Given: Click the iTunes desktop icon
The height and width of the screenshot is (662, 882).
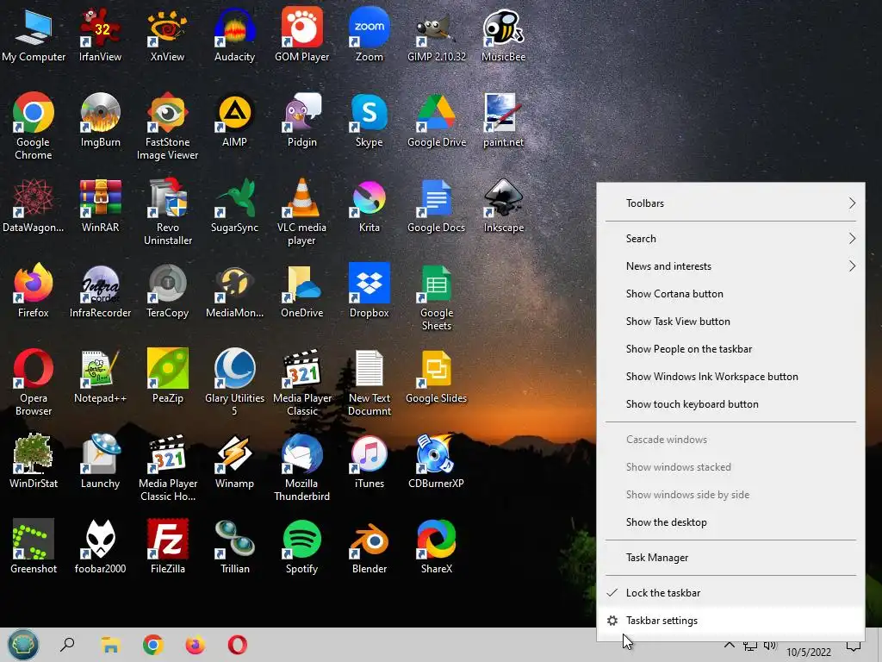Looking at the screenshot, I should (x=369, y=462).
